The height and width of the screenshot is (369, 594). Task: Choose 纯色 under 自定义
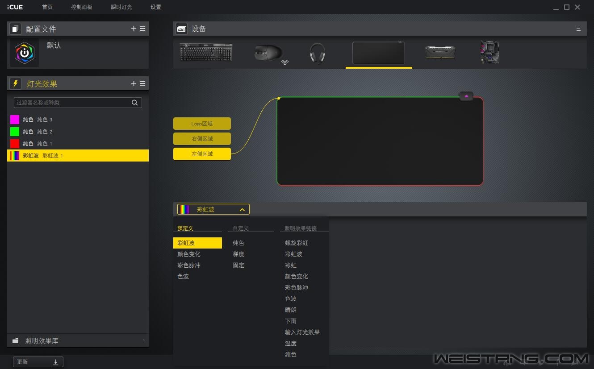[x=238, y=243]
